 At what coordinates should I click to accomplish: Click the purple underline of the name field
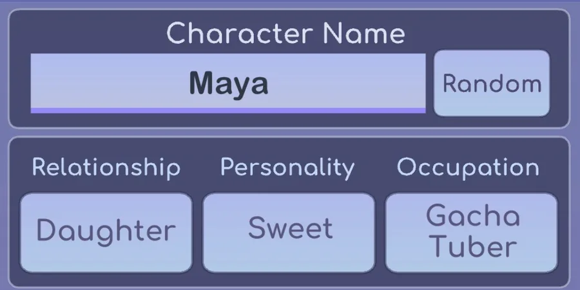point(228,111)
